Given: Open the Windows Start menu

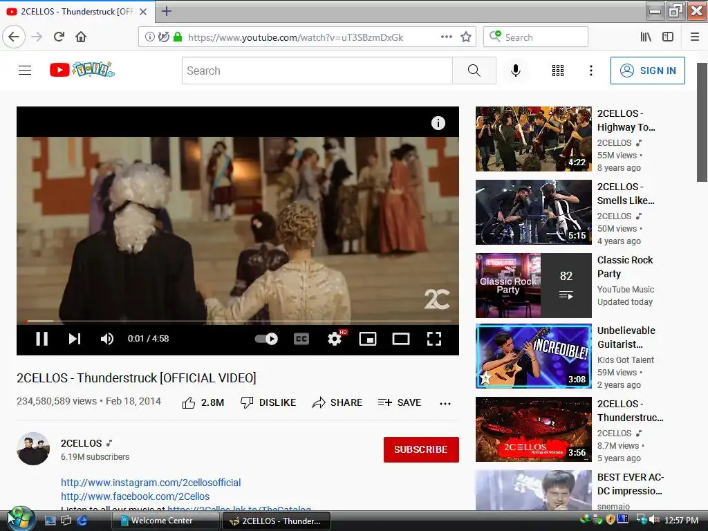Looking at the screenshot, I should click(x=20, y=519).
